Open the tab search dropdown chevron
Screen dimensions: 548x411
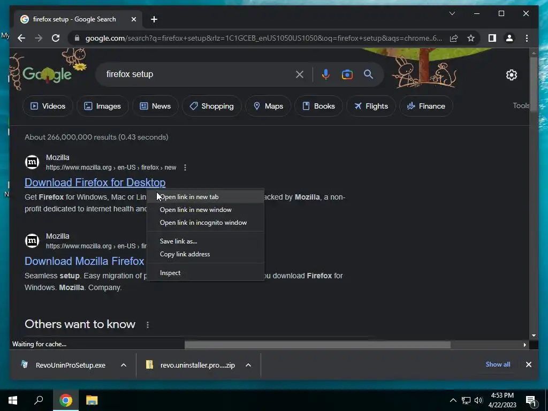[x=452, y=13]
